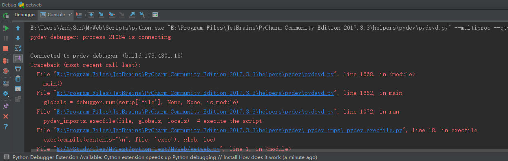Toggle Scroll to End button
Screen dimensions: 508x161
click(x=18, y=58)
